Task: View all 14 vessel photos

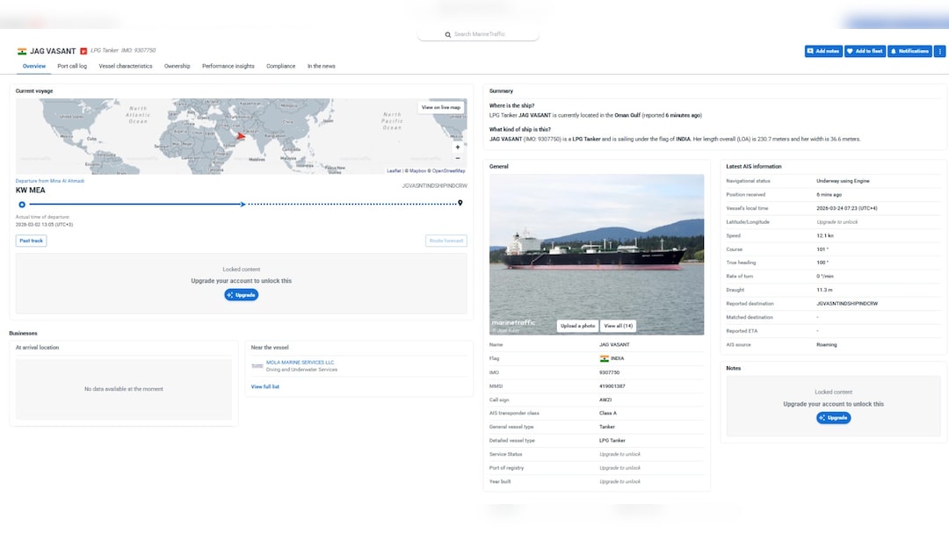Action: coord(619,326)
